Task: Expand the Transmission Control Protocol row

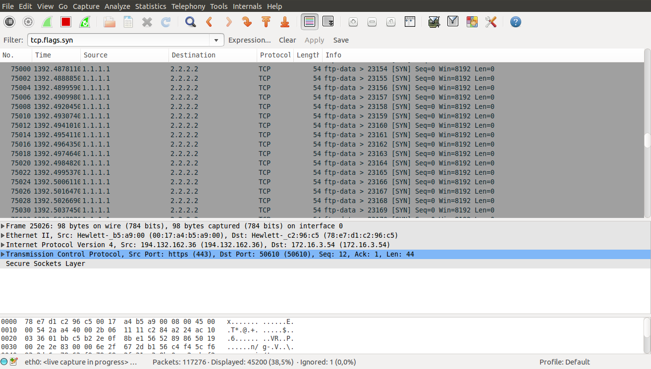Action: coord(3,255)
